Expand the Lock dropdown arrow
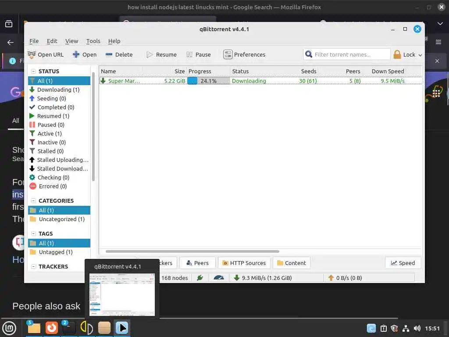The width and height of the screenshot is (449, 337). point(420,55)
